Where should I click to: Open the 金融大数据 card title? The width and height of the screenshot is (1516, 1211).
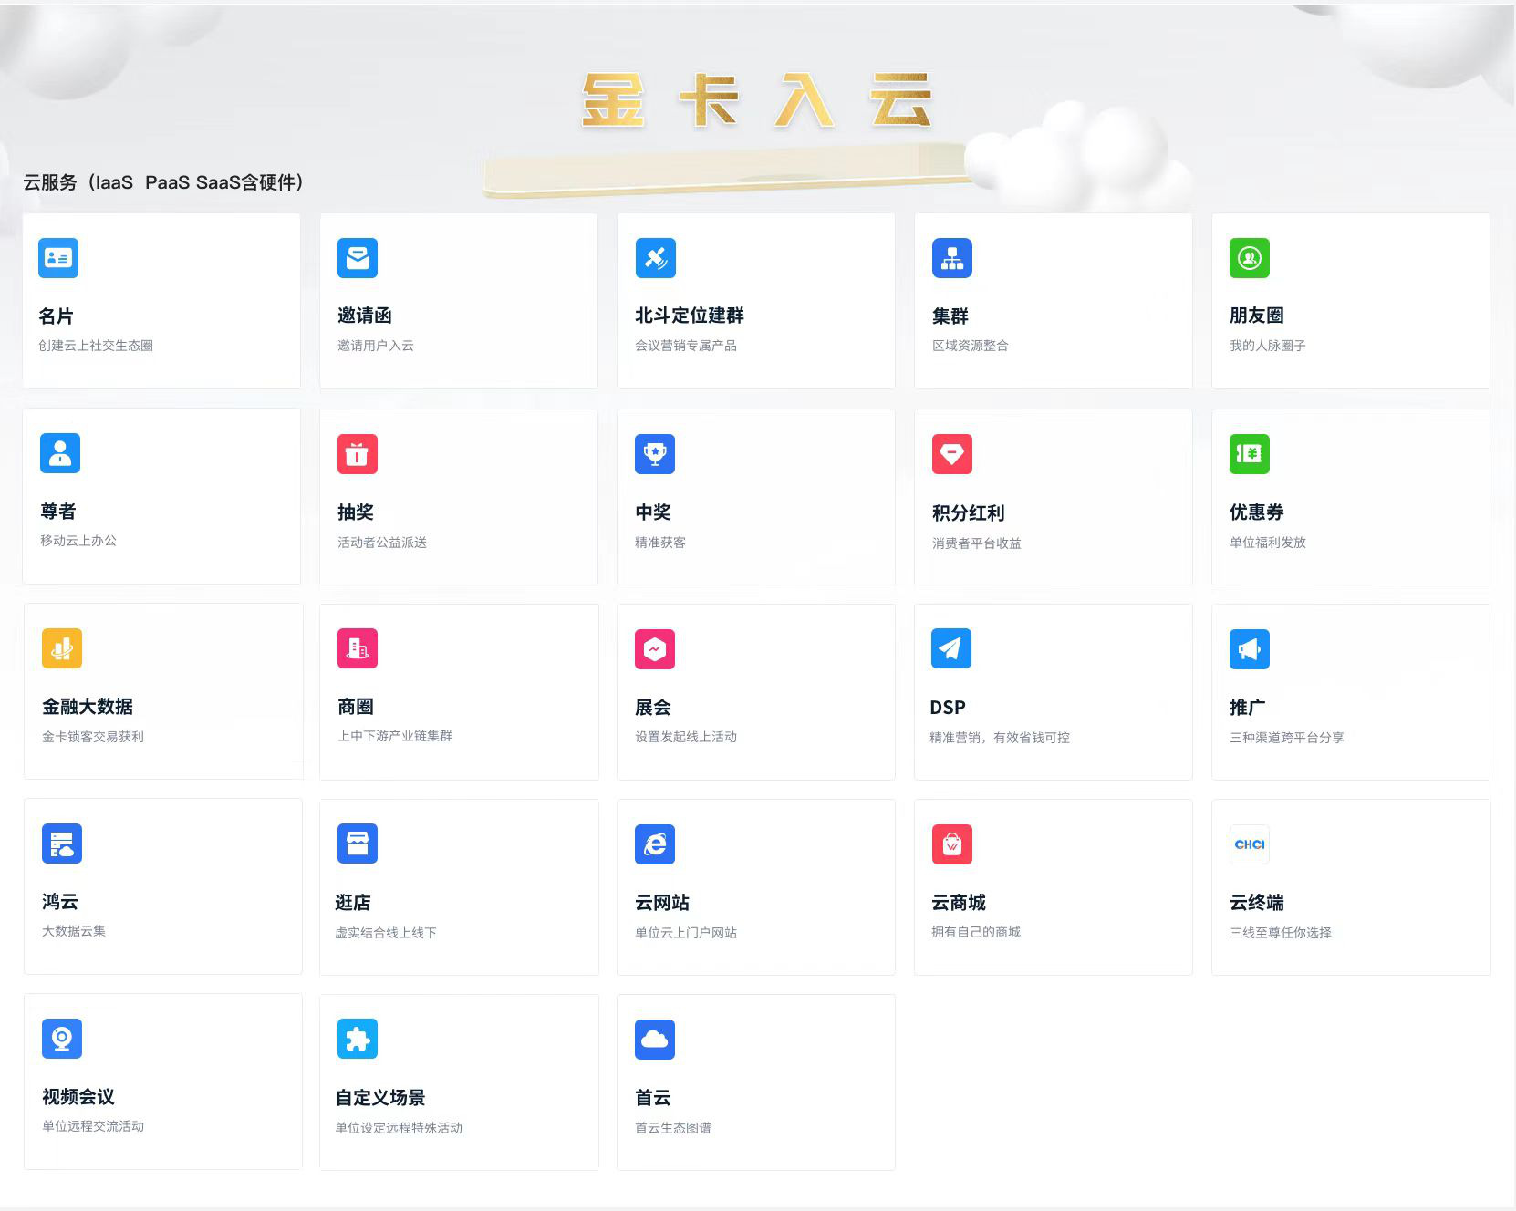tap(88, 707)
